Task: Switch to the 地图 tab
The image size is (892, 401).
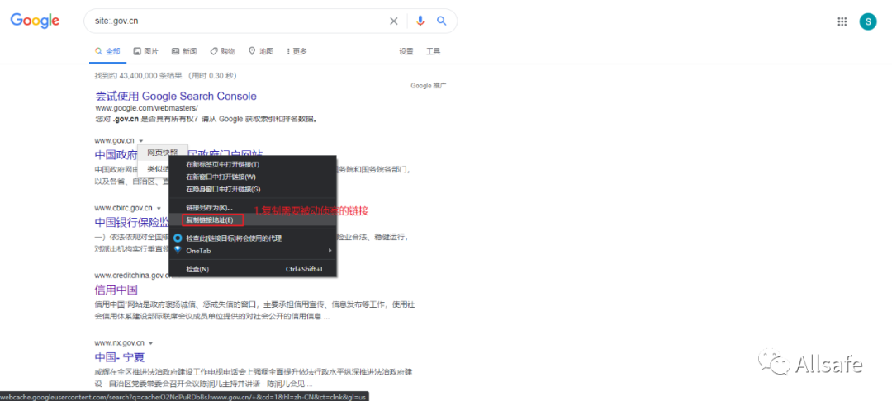Action: (260, 51)
